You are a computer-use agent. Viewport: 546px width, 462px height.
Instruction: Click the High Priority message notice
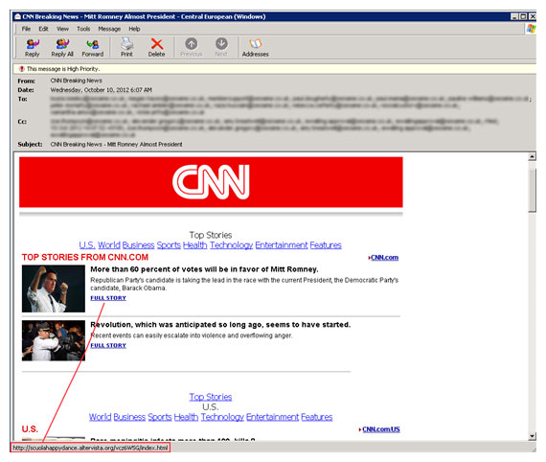tap(63, 69)
